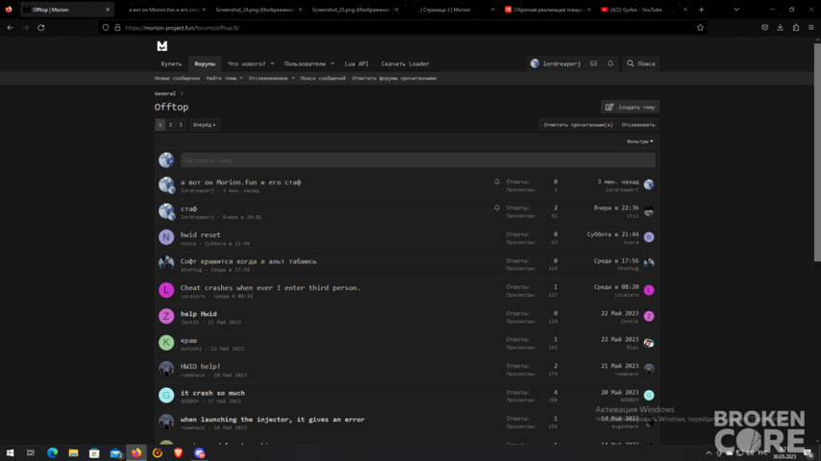Click tracking protection shield icon
Screen dimensions: 821x461
point(106,28)
